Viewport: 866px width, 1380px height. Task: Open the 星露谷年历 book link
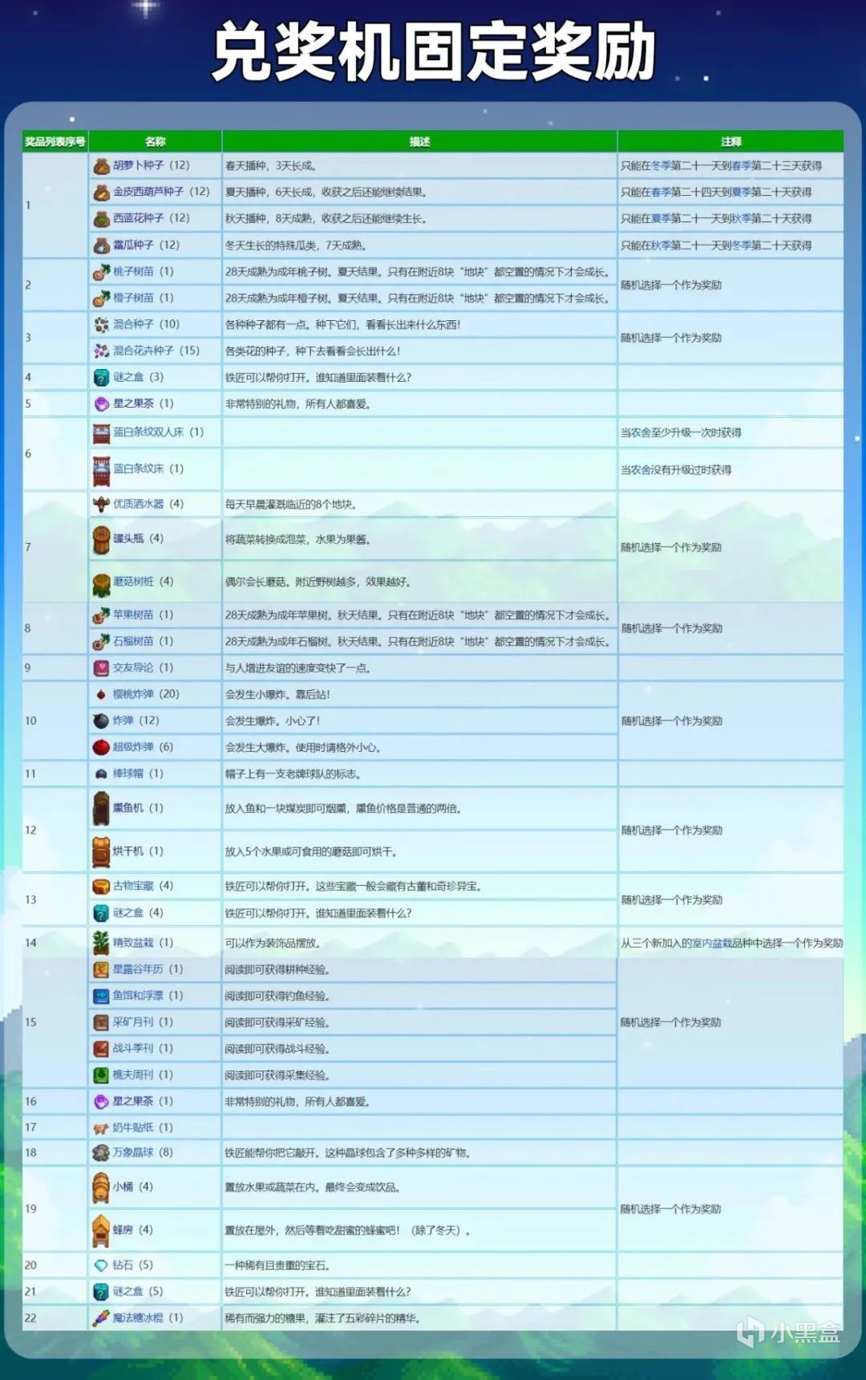(x=138, y=969)
